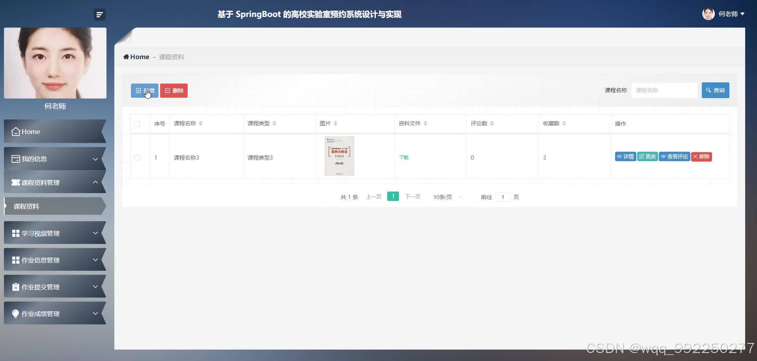Click the red 删除 button
Viewport: 757px width, 361px height.
[x=174, y=91]
